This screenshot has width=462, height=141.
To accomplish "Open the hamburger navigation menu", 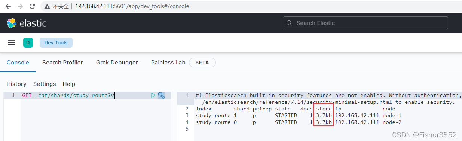I will (x=12, y=43).
